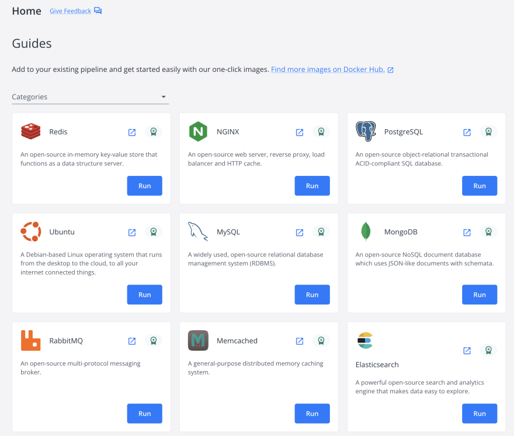Click the PostgreSQL card title
514x436 pixels.
[x=404, y=132]
